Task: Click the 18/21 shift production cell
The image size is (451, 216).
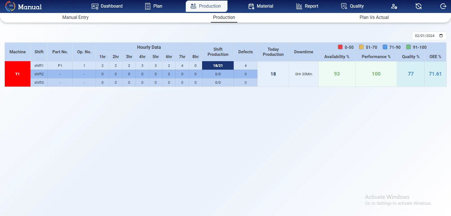Action: tap(218, 65)
